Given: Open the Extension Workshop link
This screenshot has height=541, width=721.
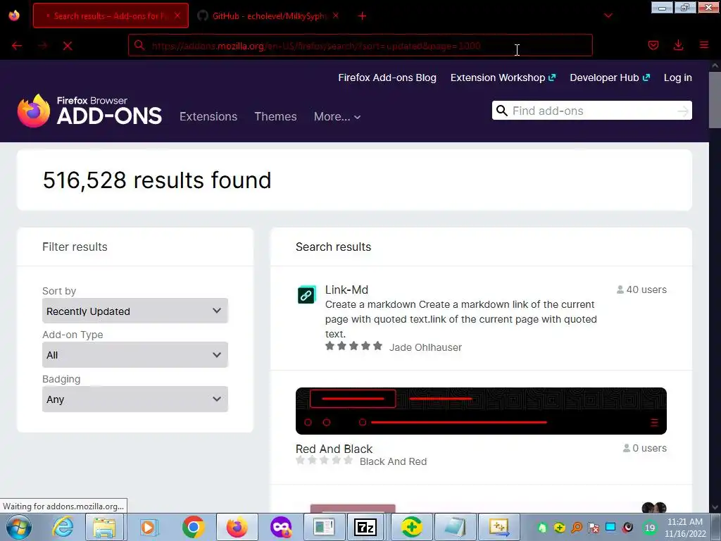Looking at the screenshot, I should tap(503, 77).
